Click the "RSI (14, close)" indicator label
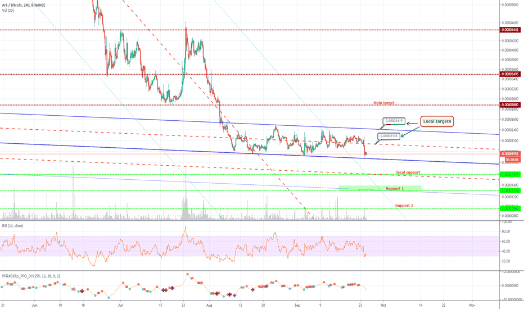 13,226
